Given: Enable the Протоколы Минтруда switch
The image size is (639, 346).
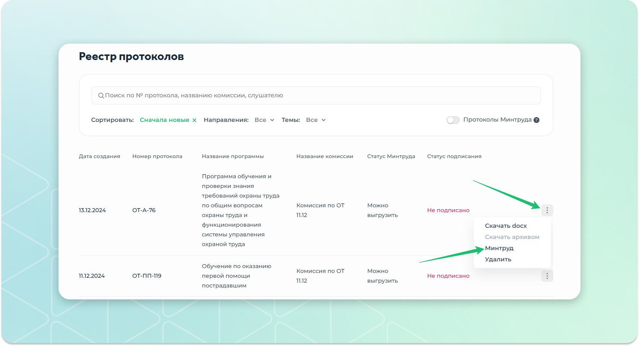Looking at the screenshot, I should (x=453, y=120).
